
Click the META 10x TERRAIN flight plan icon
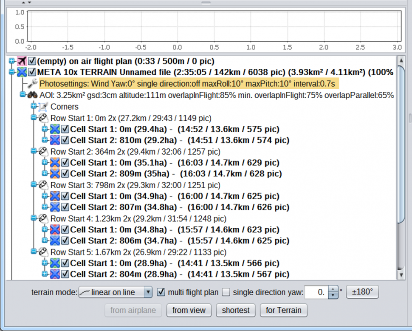[x=21, y=72]
